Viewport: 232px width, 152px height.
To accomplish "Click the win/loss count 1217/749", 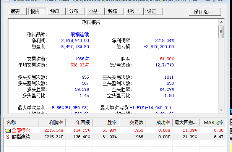I will 164,65.
